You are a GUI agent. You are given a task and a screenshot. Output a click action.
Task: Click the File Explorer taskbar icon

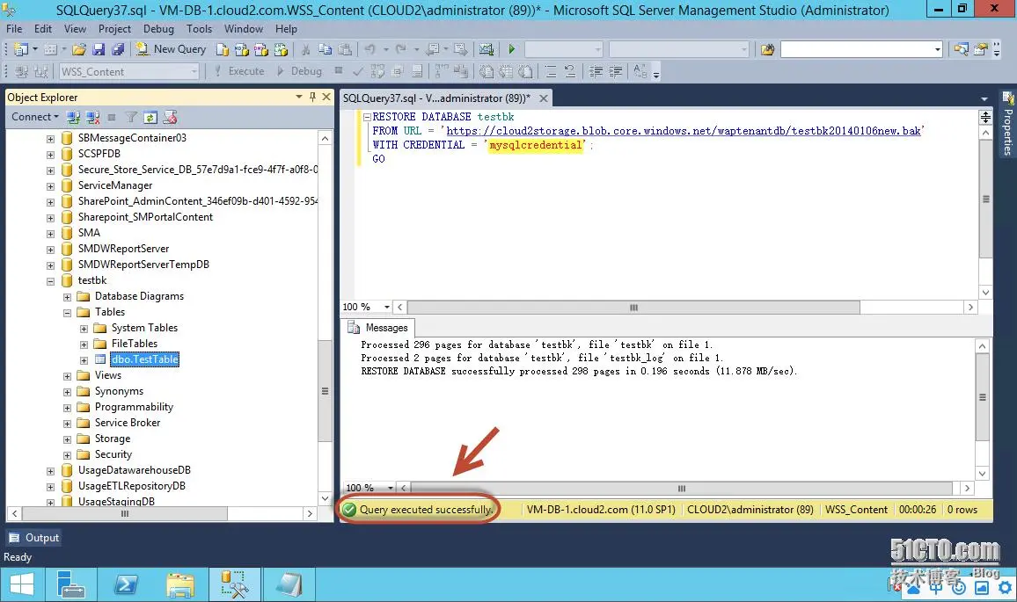[179, 585]
